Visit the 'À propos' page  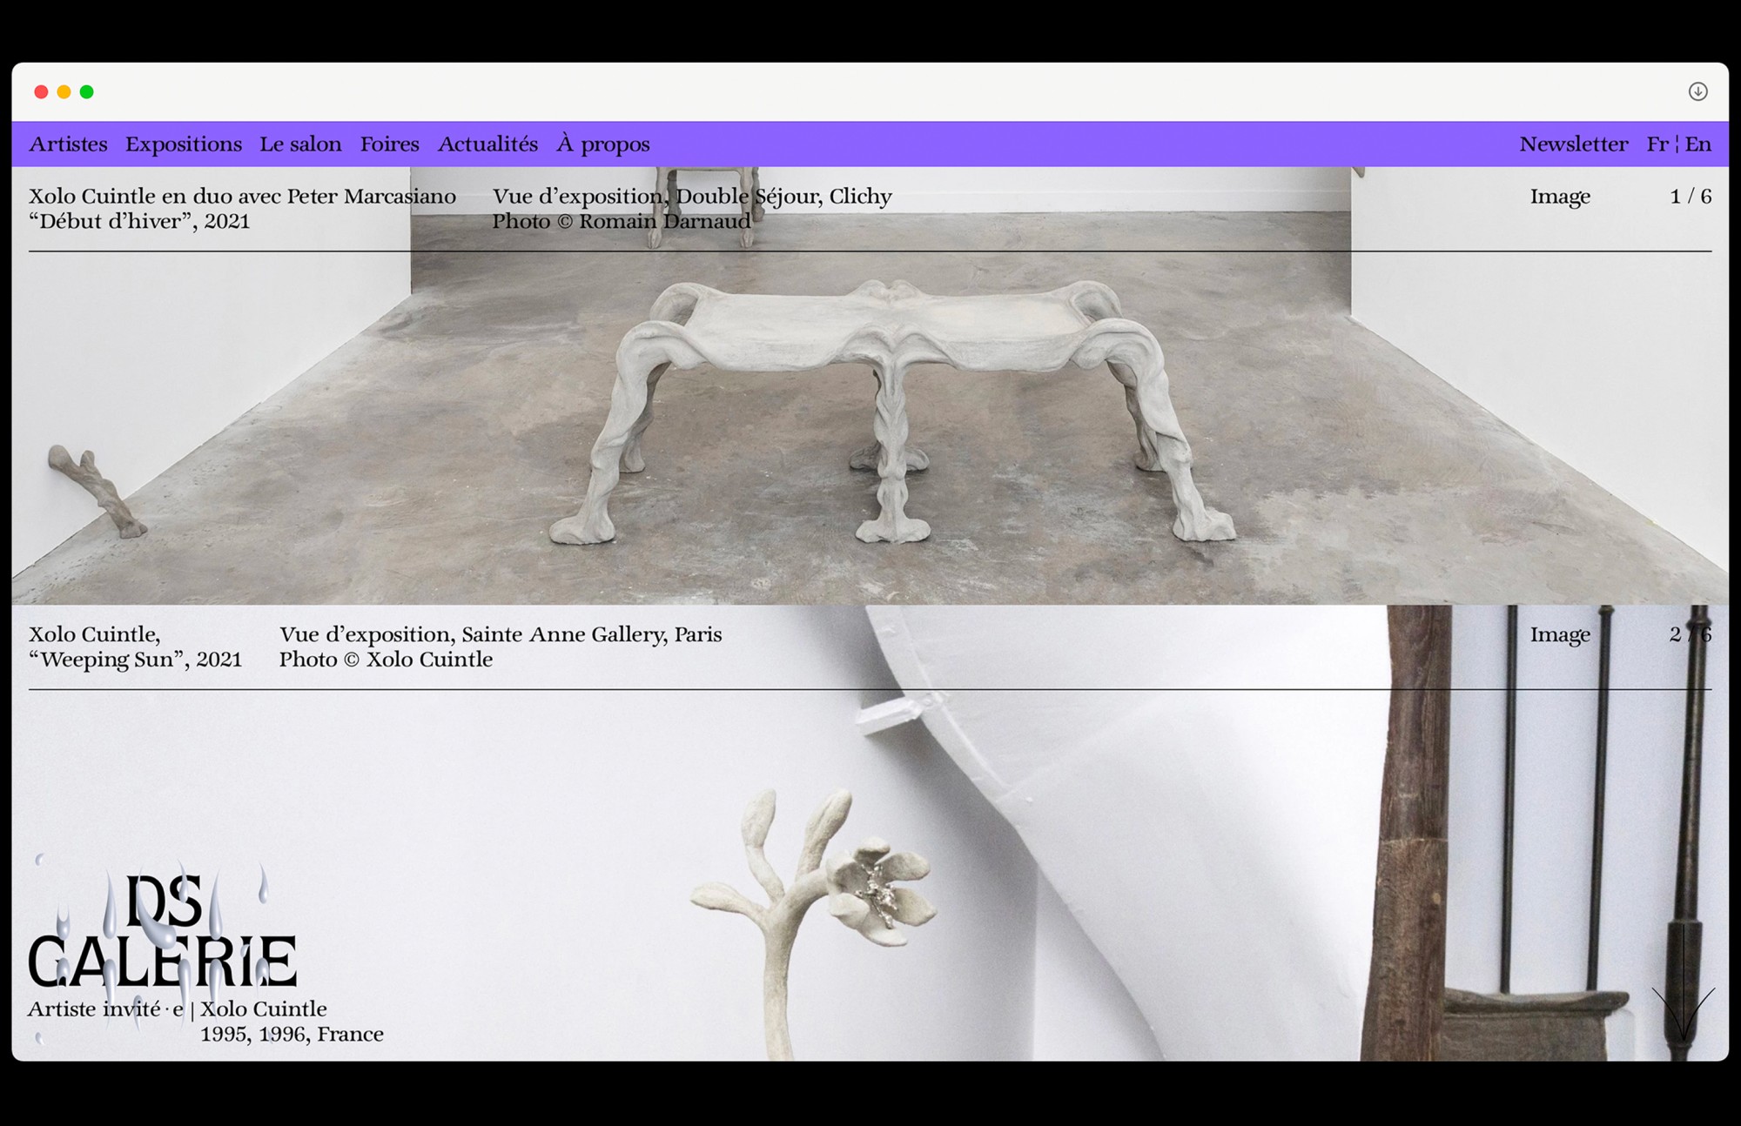tap(604, 144)
